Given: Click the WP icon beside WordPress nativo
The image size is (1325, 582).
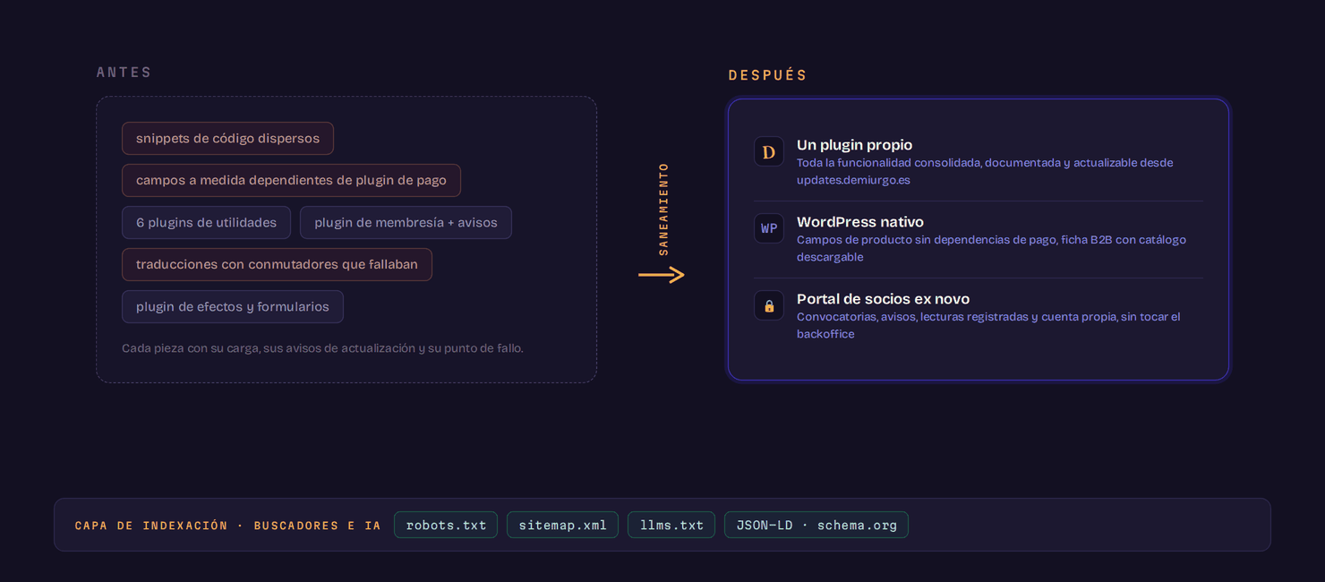Looking at the screenshot, I should click(x=769, y=228).
